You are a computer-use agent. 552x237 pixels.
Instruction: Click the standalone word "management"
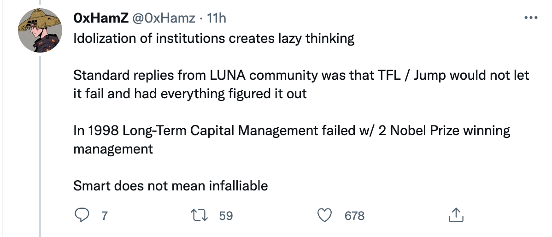113,149
